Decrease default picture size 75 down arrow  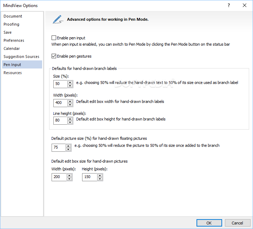tap(68, 149)
